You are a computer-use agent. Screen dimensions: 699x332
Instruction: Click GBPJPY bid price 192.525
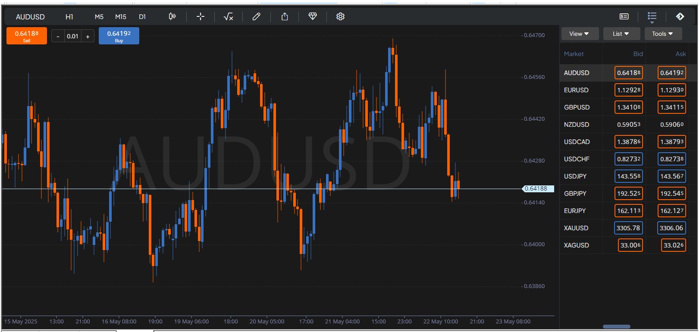[629, 194]
